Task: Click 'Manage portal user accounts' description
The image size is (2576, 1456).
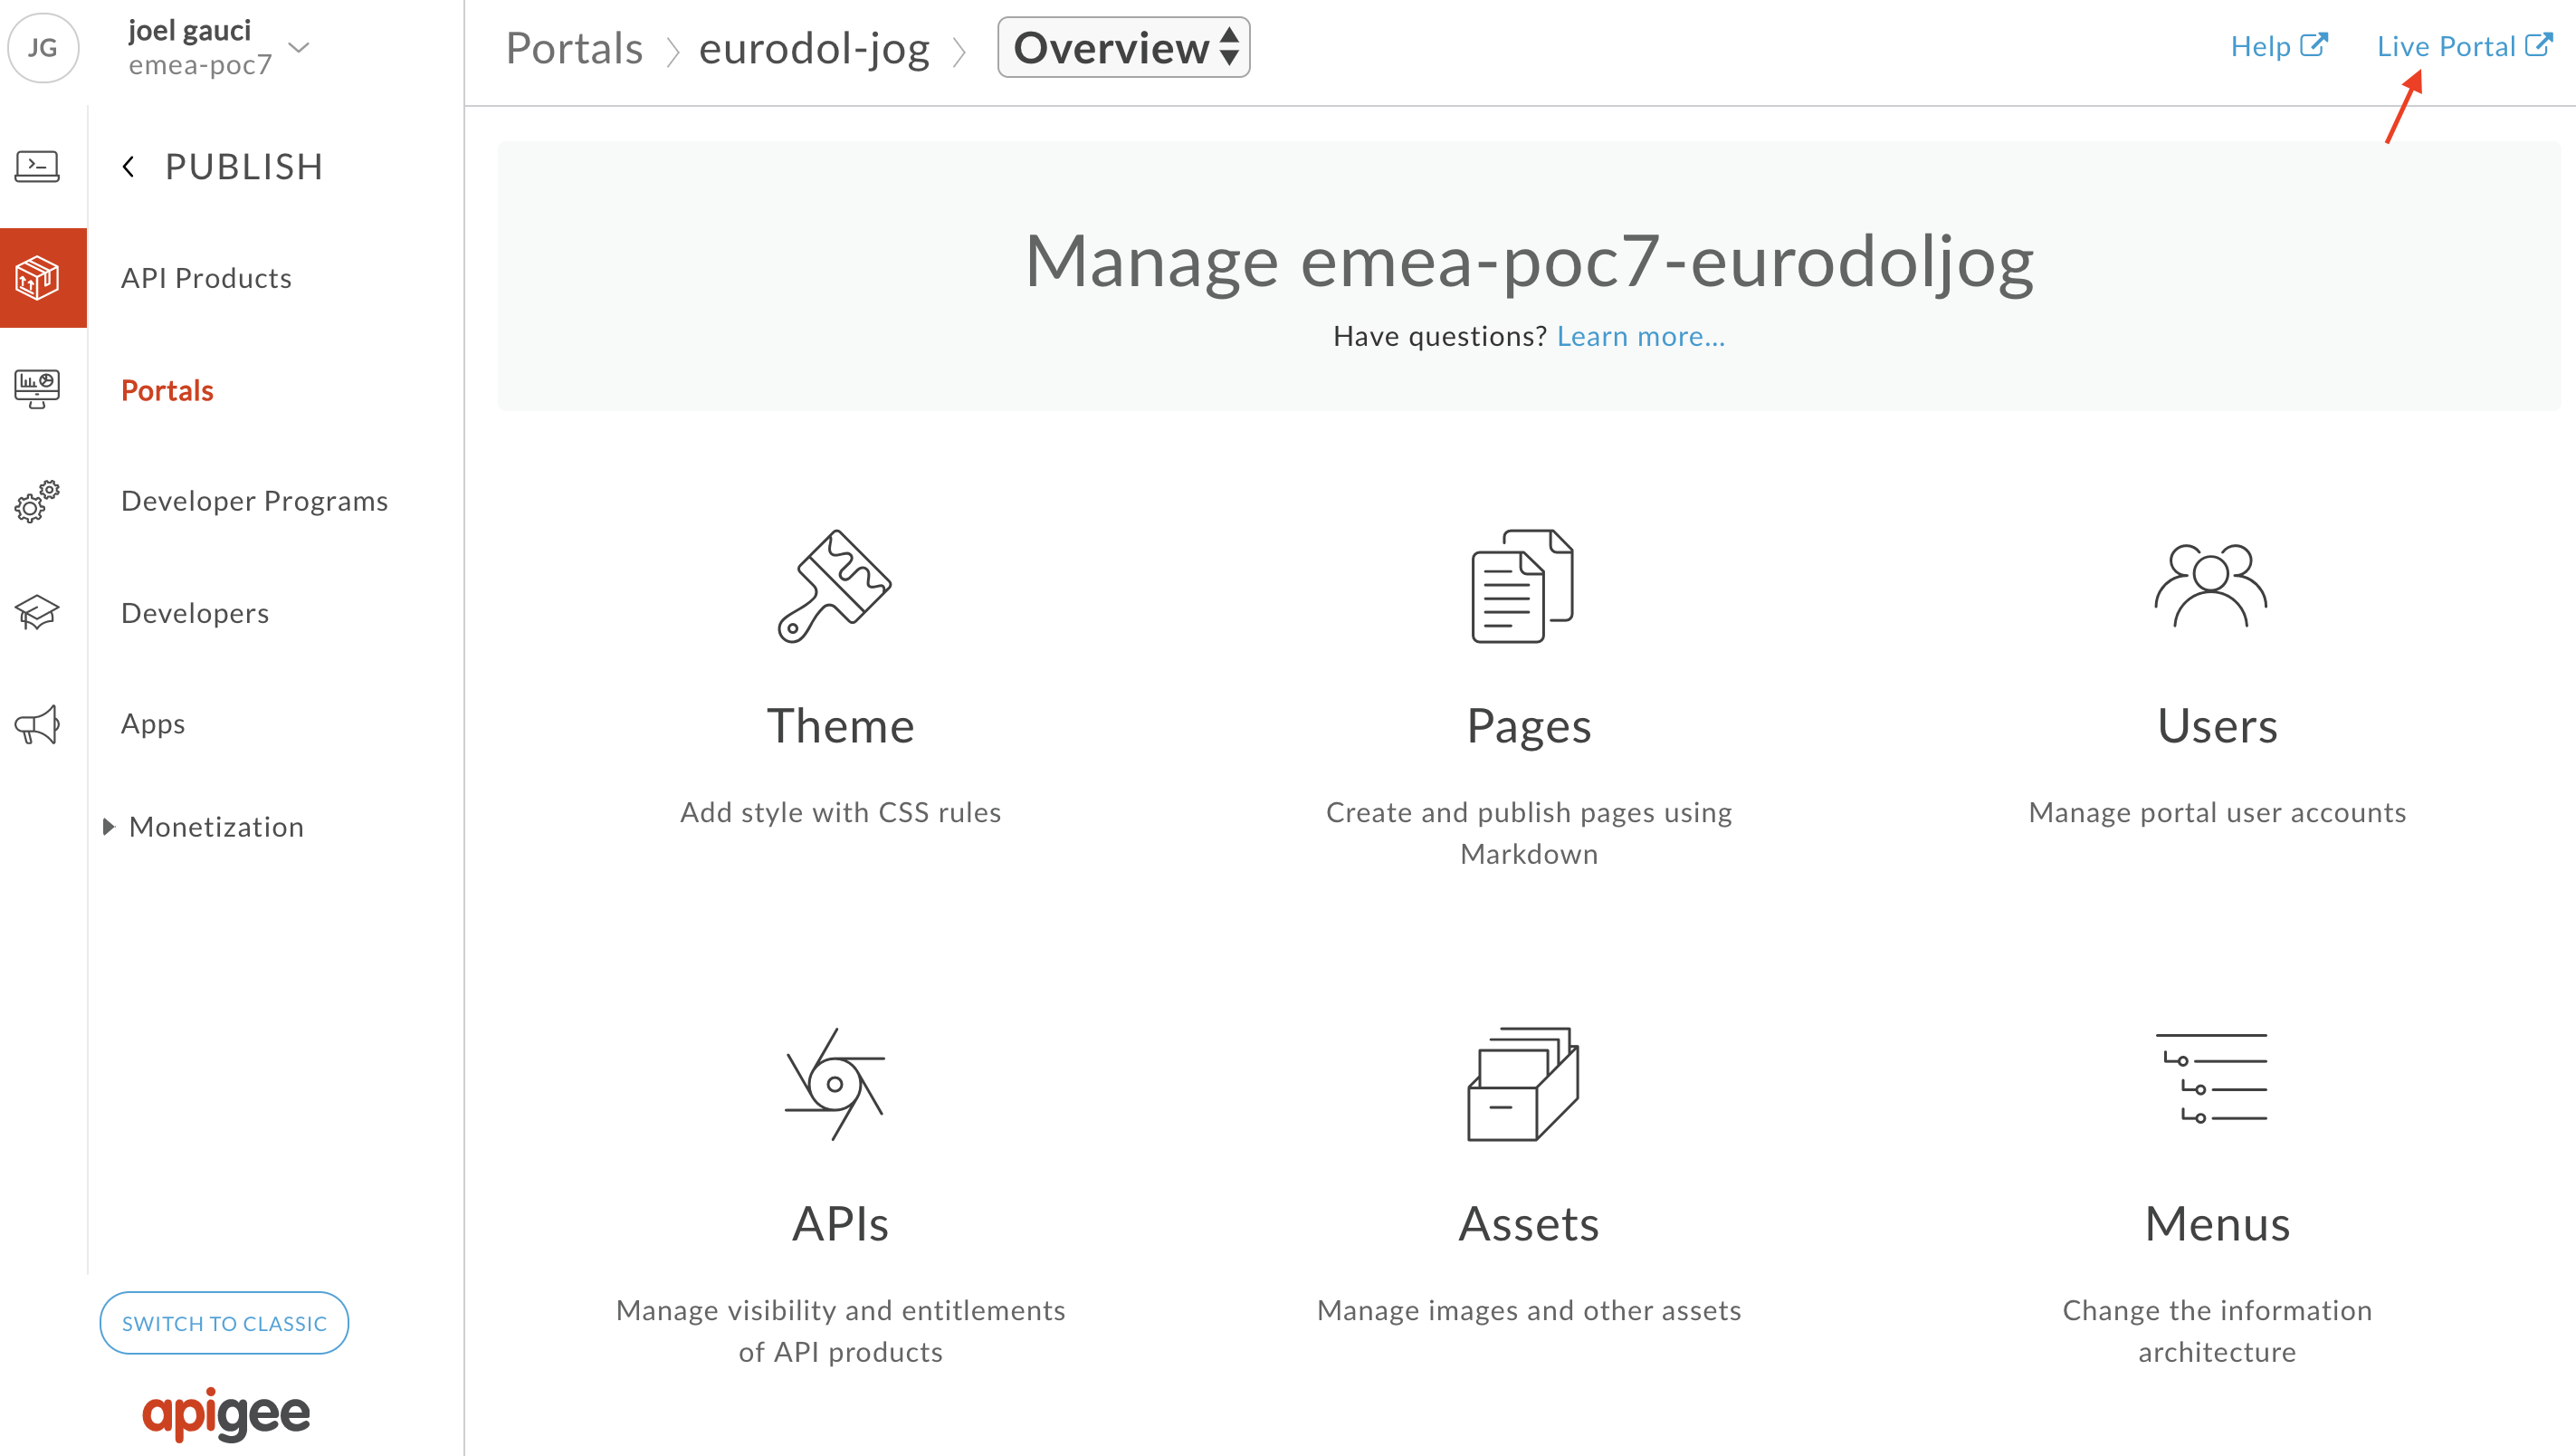Action: [x=2217, y=812]
